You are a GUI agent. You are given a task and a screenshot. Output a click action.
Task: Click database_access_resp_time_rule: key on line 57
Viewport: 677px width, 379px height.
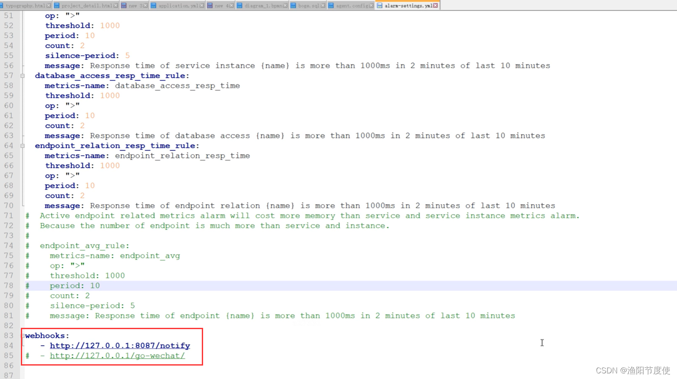(112, 76)
